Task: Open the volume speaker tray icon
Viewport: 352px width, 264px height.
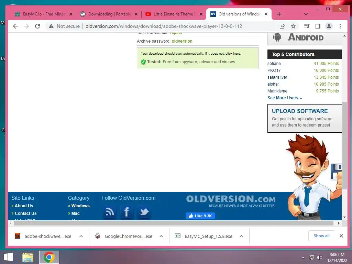Action: 319,257
